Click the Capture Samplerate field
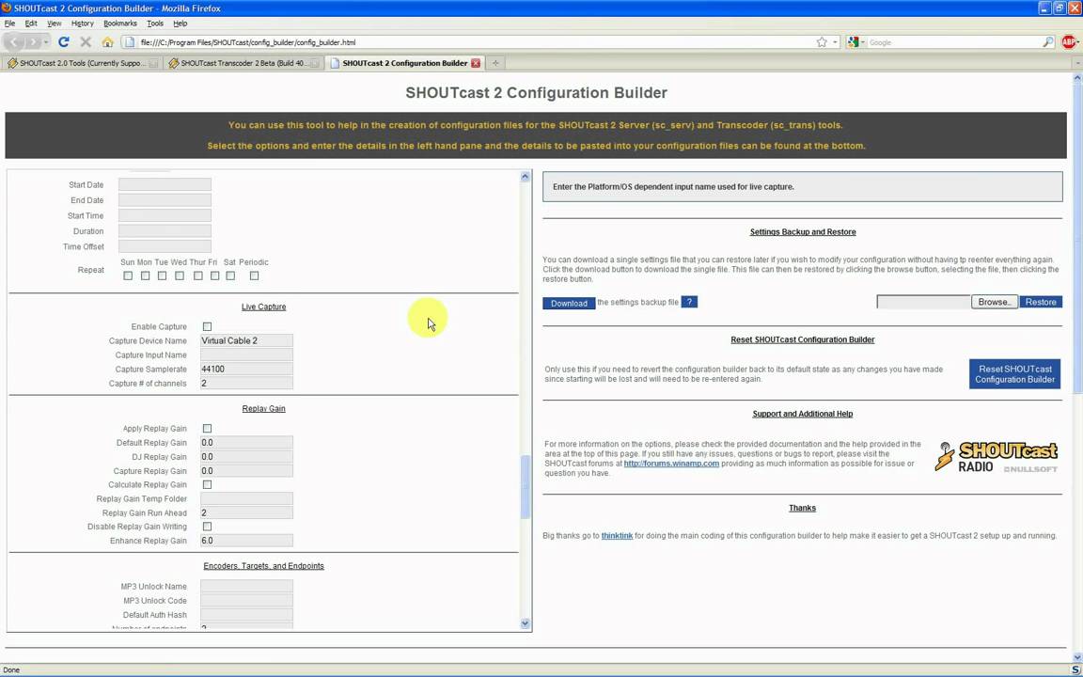Viewport: 1083px width, 677px height. [x=246, y=369]
